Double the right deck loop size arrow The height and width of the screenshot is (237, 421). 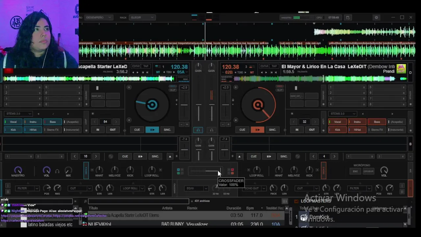click(x=315, y=122)
